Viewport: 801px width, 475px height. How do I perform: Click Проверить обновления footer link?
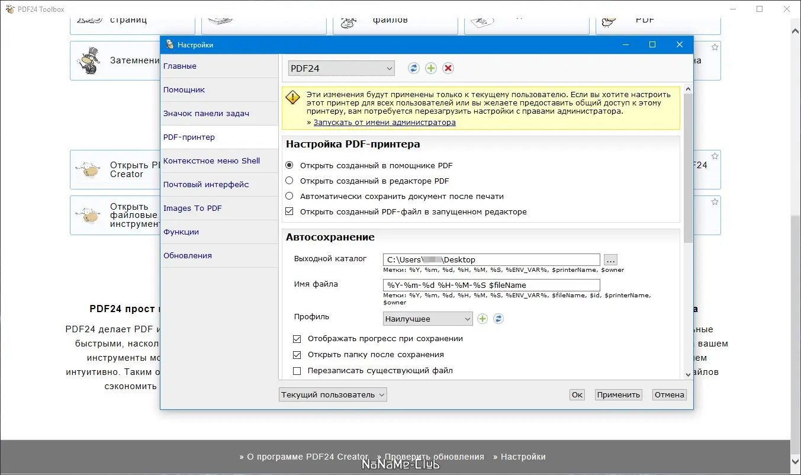click(434, 457)
